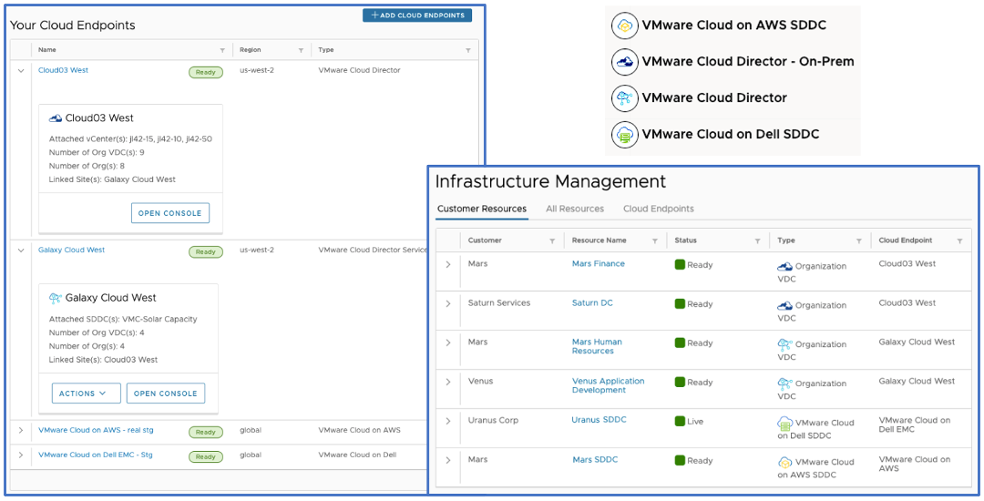Click the filter icon in Cloud Endpoint column

[959, 241]
